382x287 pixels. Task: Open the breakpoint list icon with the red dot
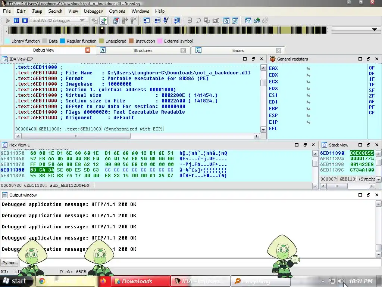click(x=116, y=21)
